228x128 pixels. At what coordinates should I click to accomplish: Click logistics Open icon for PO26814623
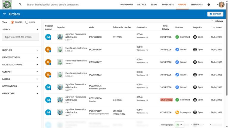pos(195,75)
